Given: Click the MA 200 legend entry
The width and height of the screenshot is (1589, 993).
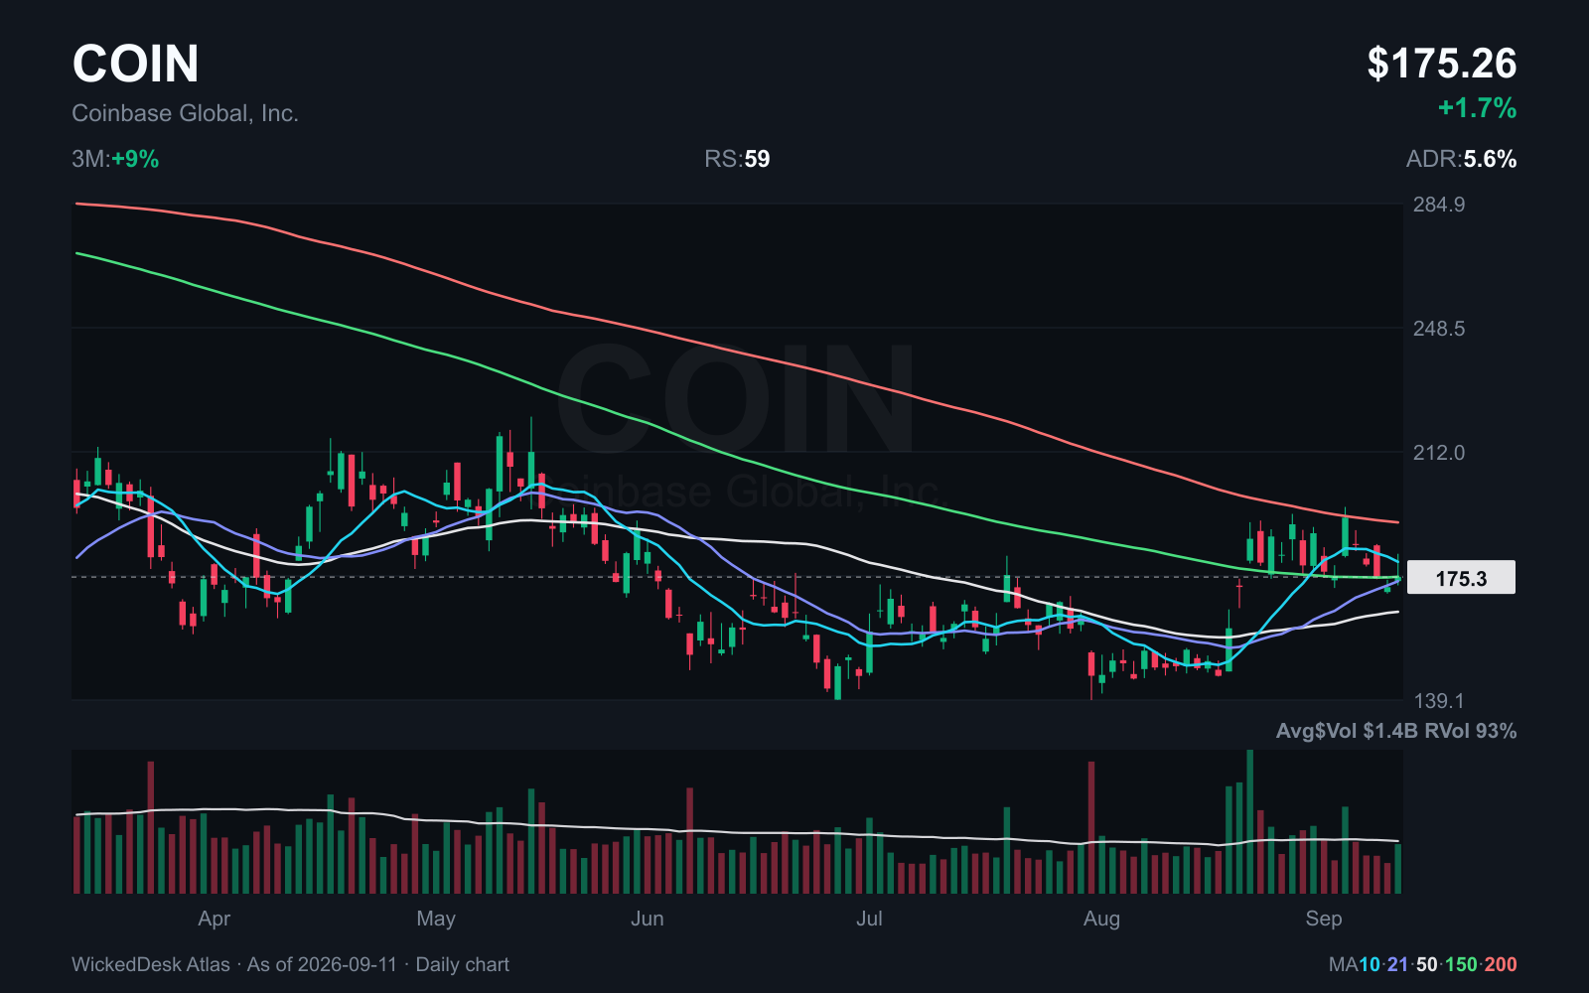Looking at the screenshot, I should click(x=1501, y=964).
